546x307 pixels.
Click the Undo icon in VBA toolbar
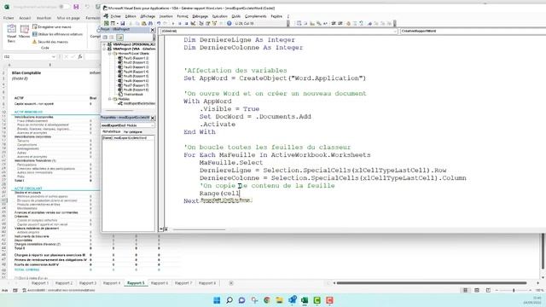coord(159,23)
